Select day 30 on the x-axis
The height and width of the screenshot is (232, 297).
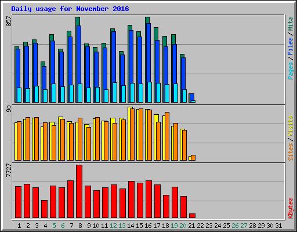(x=270, y=226)
